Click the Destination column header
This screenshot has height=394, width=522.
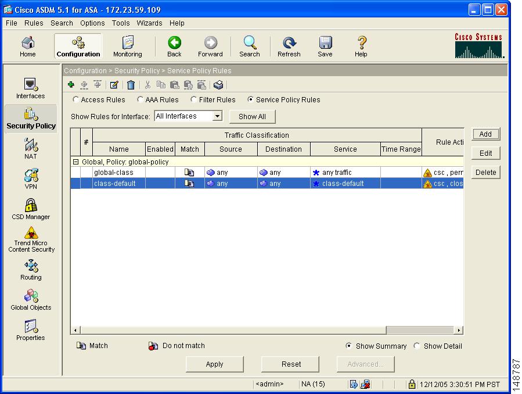283,149
